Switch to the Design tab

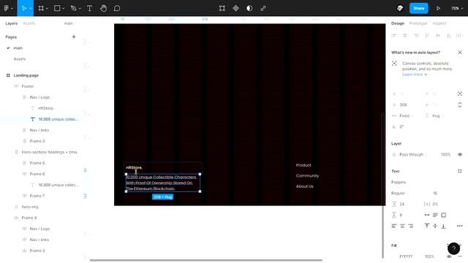[398, 23]
